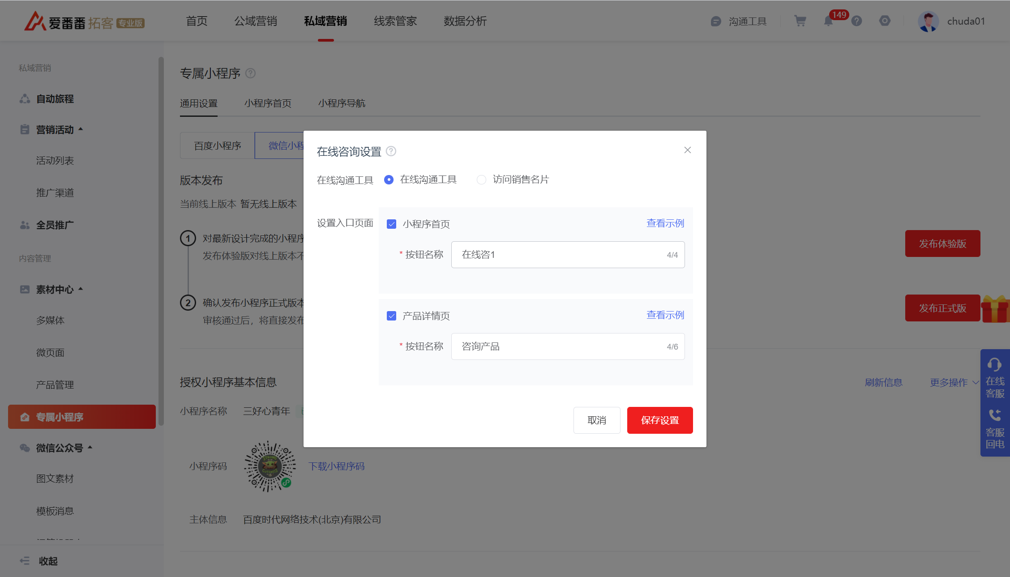Click the help question mark in top bar
This screenshot has width=1010, height=577.
(856, 21)
